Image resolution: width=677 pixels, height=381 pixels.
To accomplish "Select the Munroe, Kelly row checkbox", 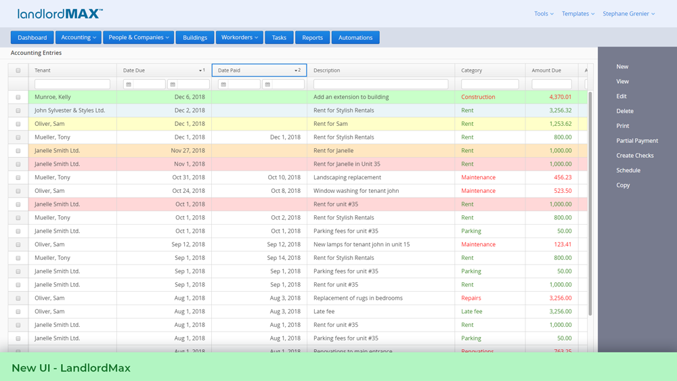I will pyautogui.click(x=18, y=97).
